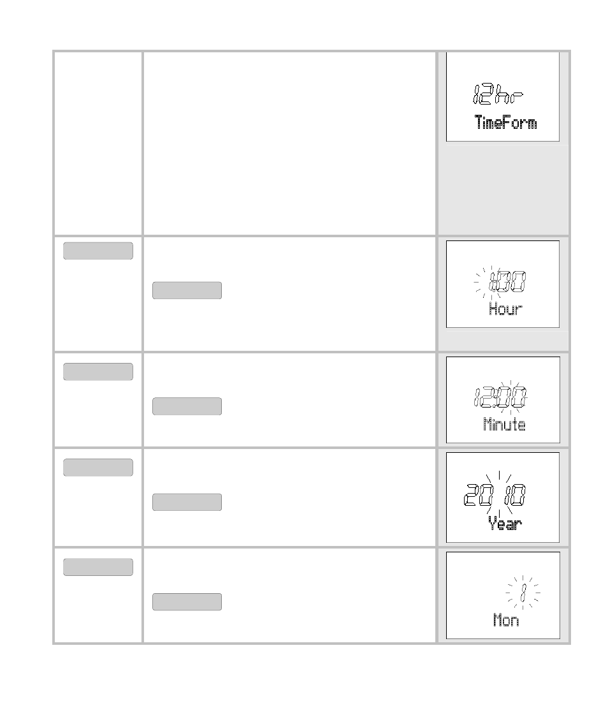Click the gray left-column button in the Year row
This screenshot has height=722, width=608.
[x=98, y=468]
